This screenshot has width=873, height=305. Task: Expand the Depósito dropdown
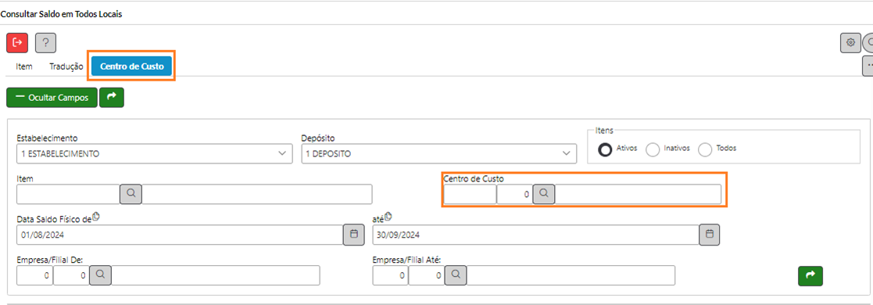click(438, 153)
